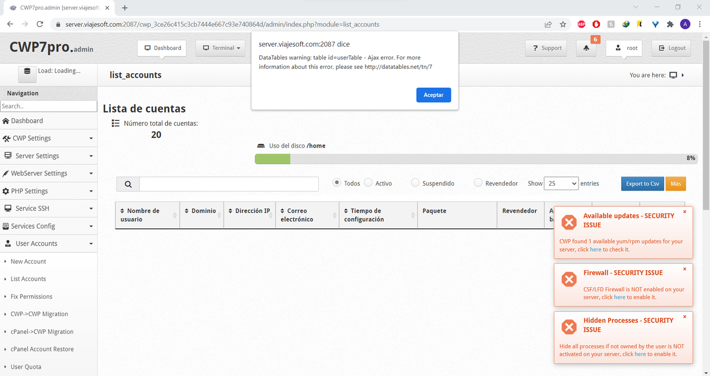Expand Service SSH menu
The width and height of the screenshot is (710, 376).
tap(48, 209)
